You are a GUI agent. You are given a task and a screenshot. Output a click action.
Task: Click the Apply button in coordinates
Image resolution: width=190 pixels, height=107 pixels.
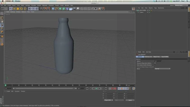coord(130,100)
